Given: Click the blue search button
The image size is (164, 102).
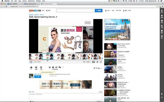Looking at the screenshot, I should pyautogui.click(x=99, y=10).
